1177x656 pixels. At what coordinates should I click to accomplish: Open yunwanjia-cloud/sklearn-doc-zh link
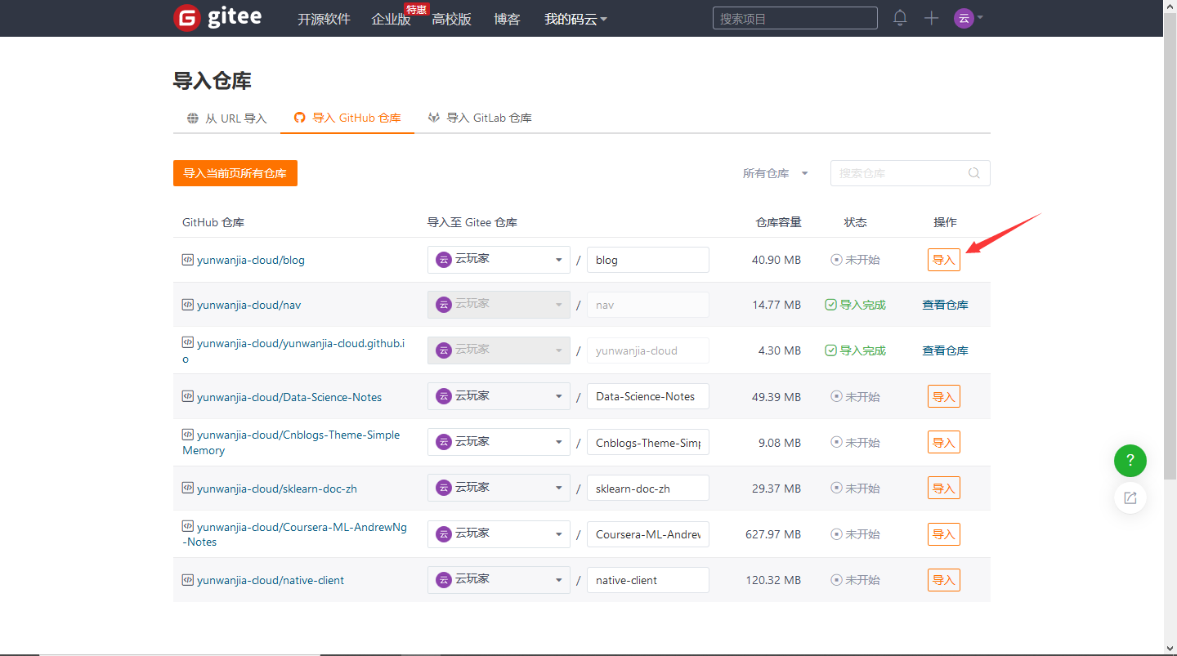pyautogui.click(x=277, y=489)
